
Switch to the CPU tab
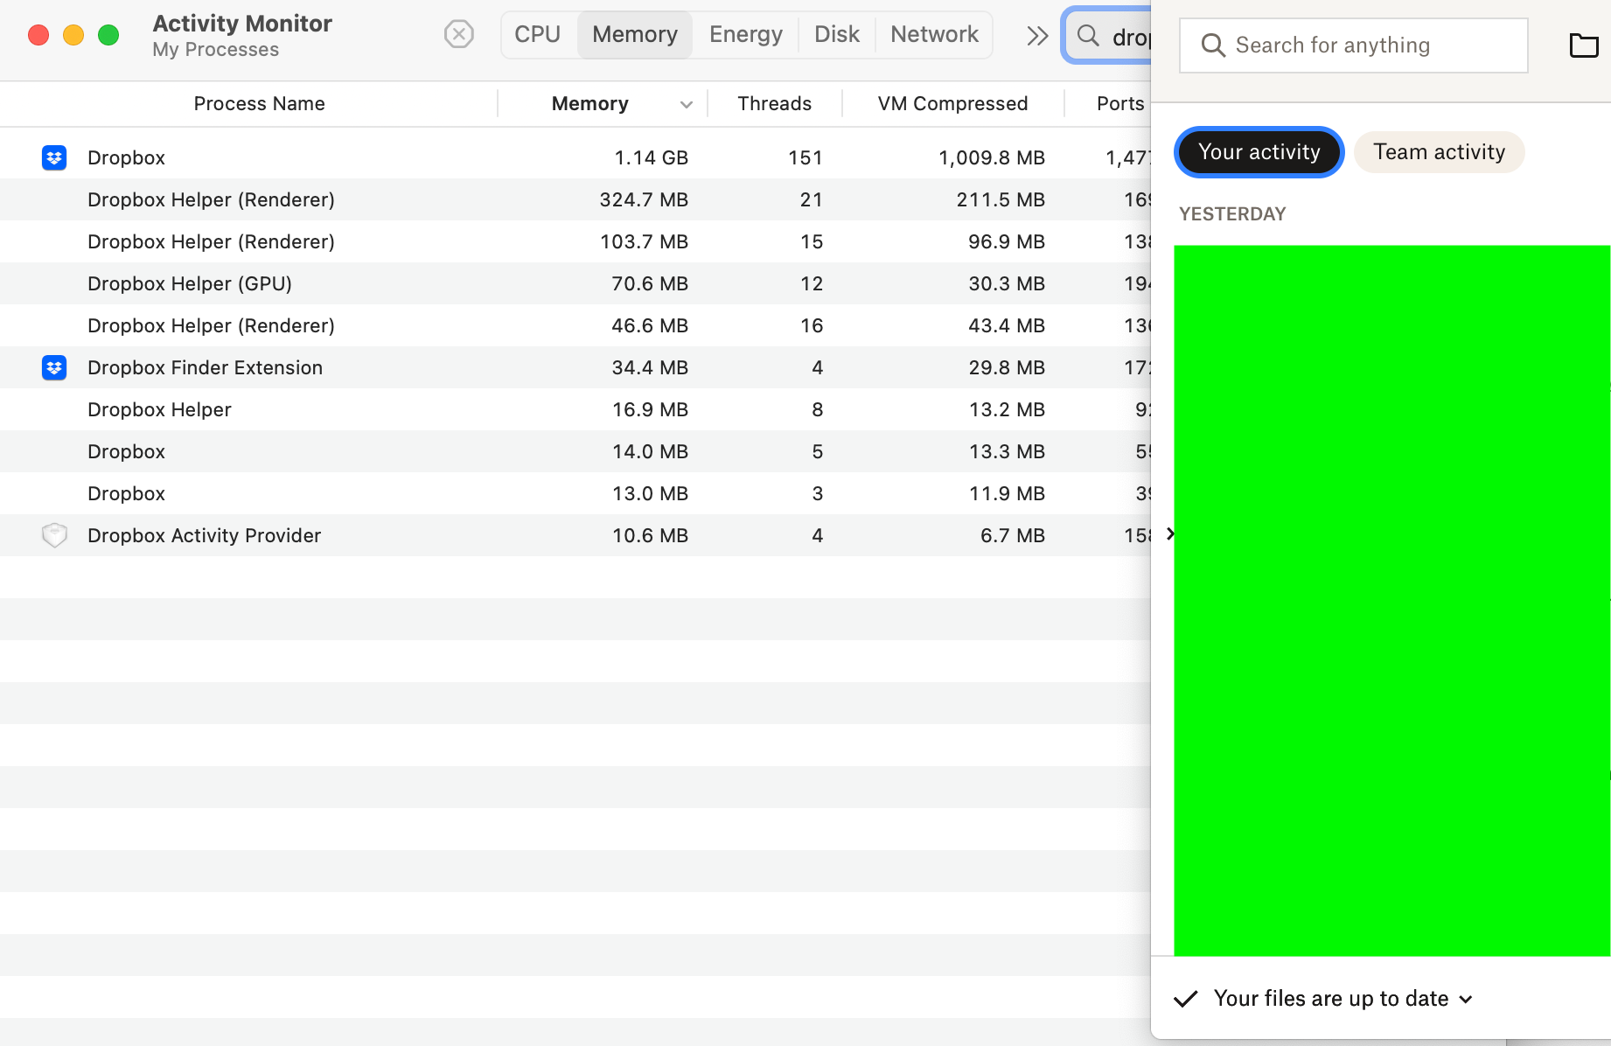[x=537, y=34]
